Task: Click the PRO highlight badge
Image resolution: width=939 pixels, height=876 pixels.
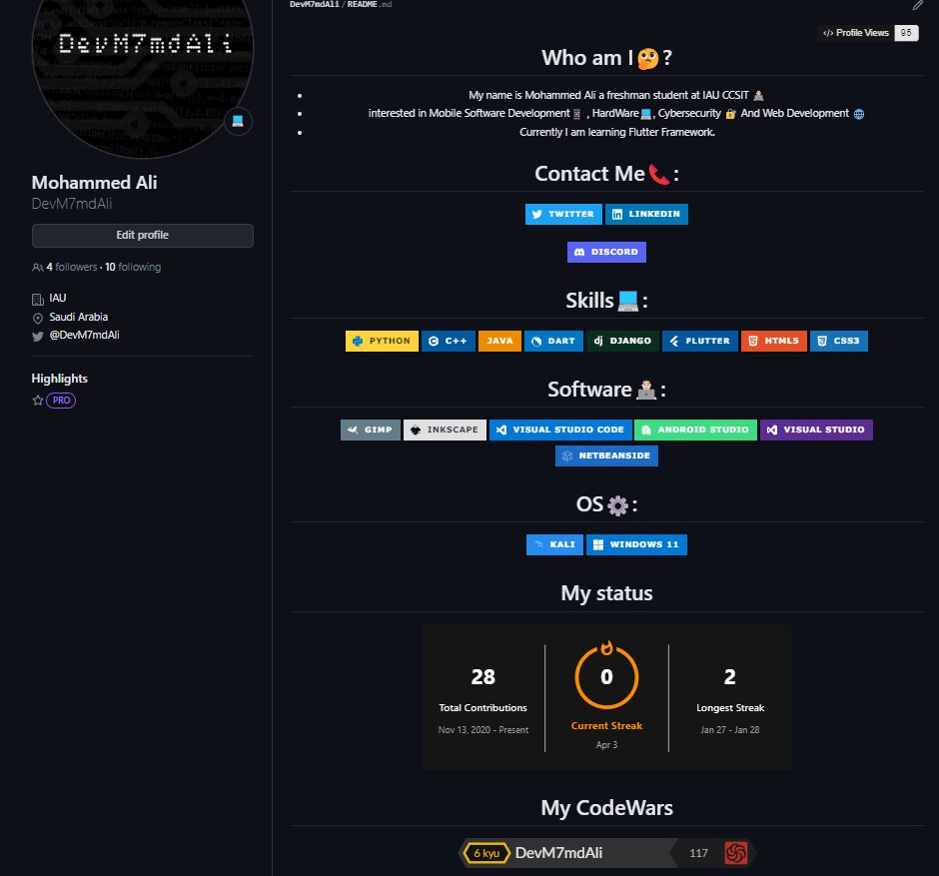Action: [x=61, y=401]
